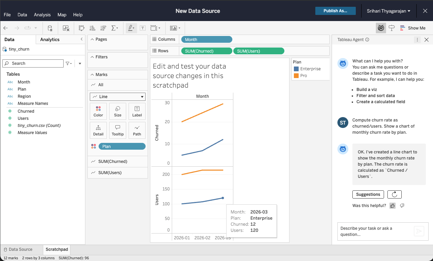The image size is (433, 261).
Task: Click the Tooltip card in Marks
Action: tap(118, 130)
